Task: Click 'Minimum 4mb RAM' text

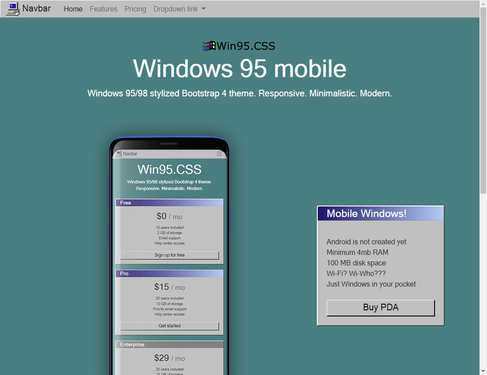Action: (357, 252)
